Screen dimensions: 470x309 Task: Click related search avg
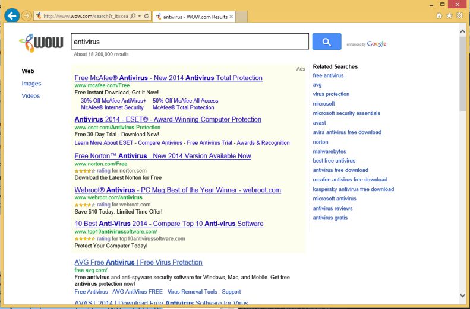tap(317, 85)
